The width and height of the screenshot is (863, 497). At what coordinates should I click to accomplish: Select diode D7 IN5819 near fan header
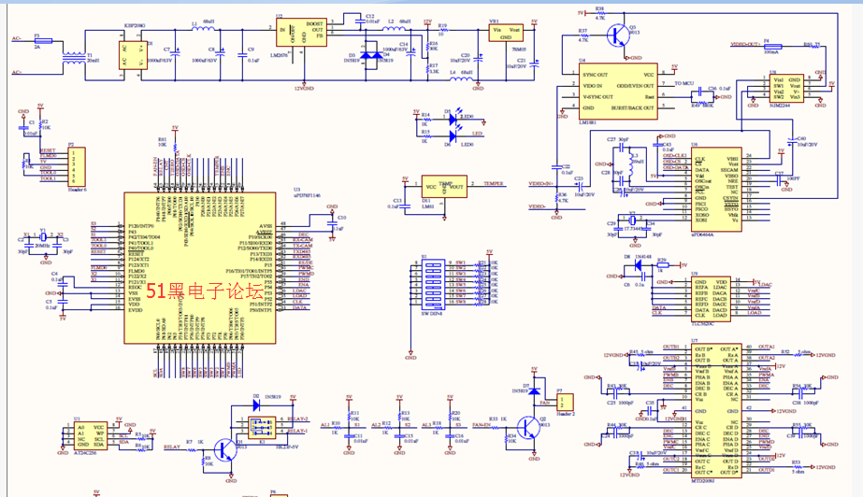[x=533, y=390]
